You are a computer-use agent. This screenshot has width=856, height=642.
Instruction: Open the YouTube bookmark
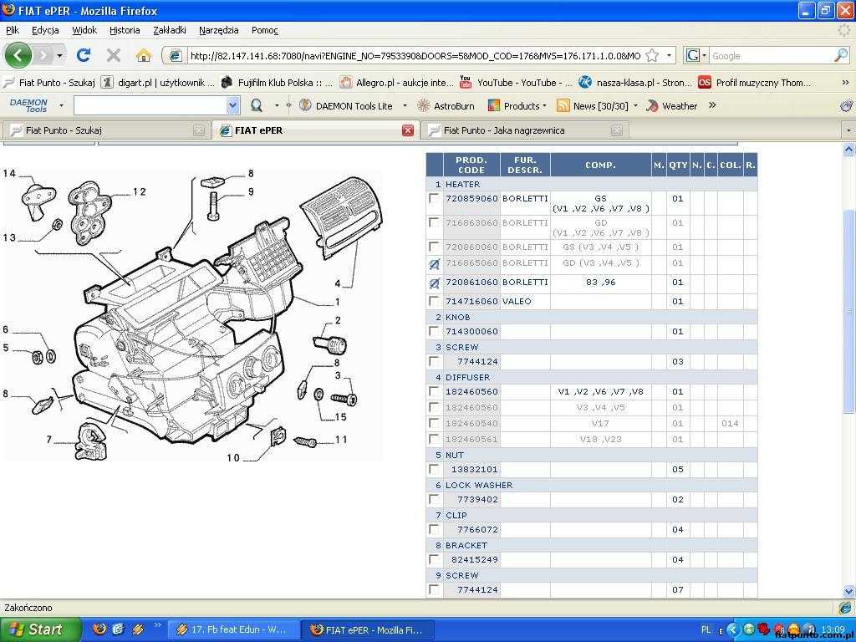coord(516,83)
